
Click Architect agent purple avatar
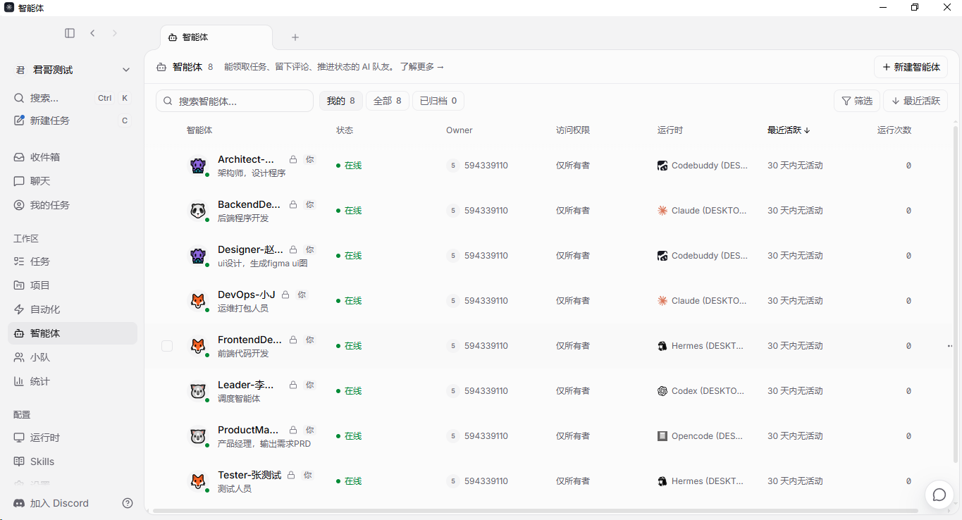pyautogui.click(x=198, y=166)
